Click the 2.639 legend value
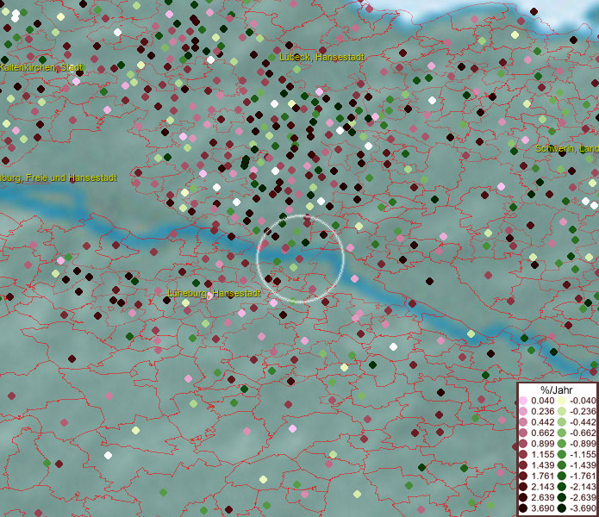599x517 pixels. point(542,497)
